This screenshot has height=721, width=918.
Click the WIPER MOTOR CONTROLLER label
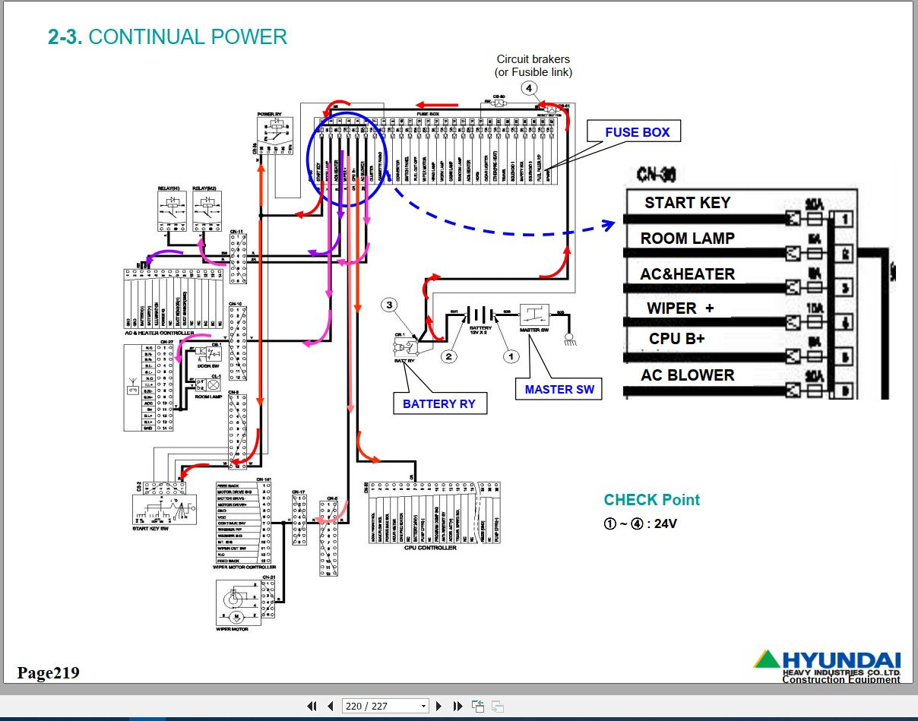(245, 567)
